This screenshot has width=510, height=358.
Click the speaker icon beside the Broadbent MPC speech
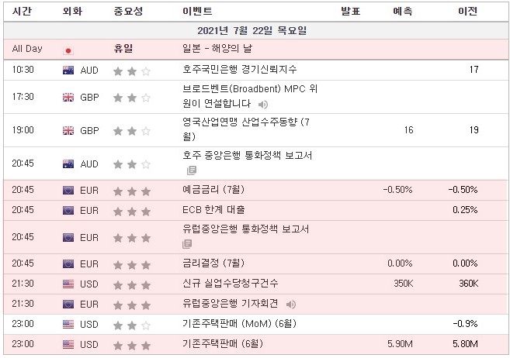click(264, 105)
